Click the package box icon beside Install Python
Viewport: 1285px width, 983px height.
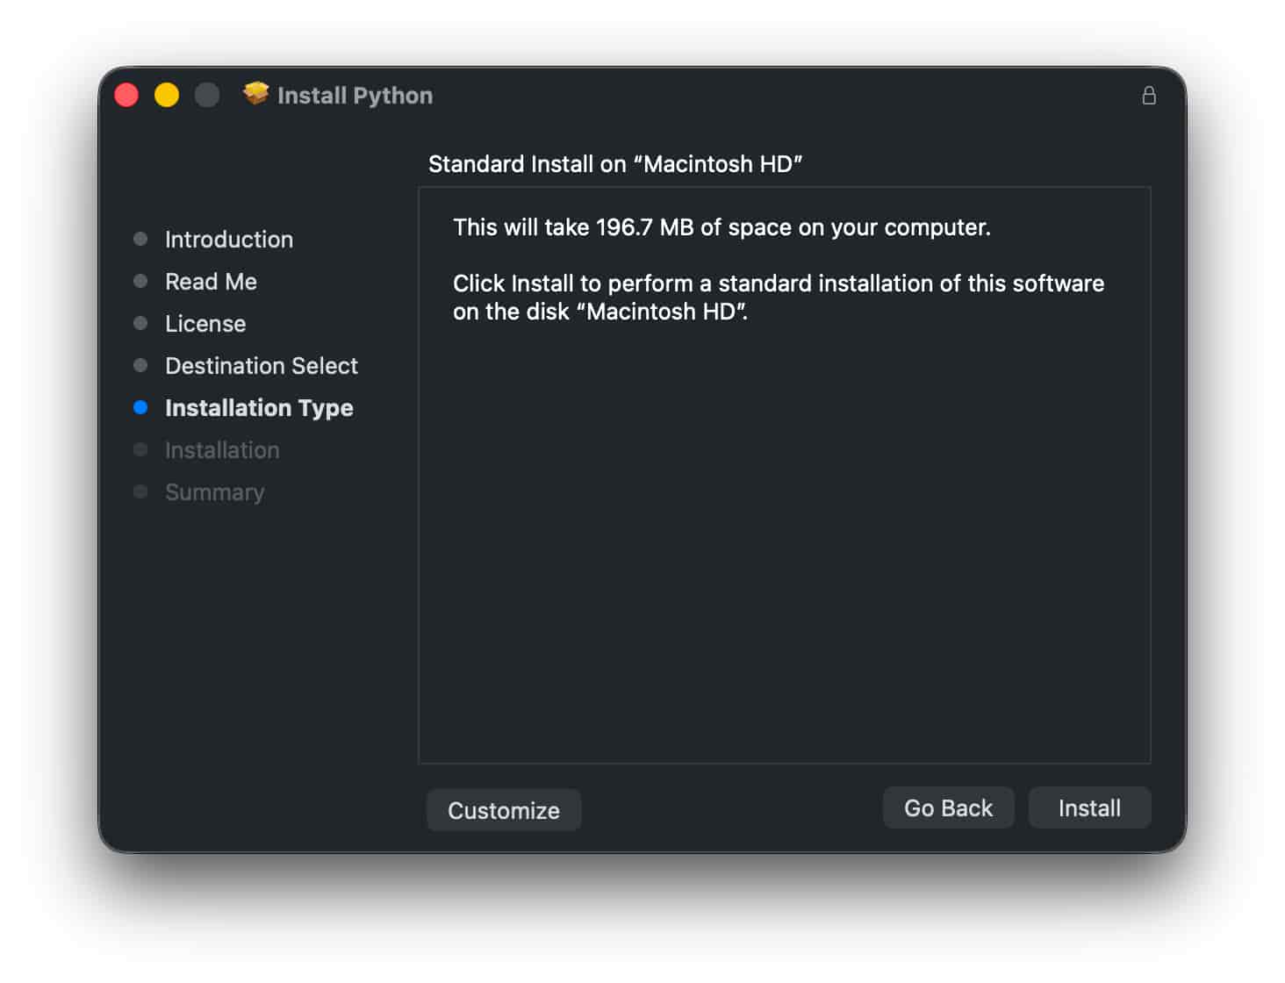255,93
